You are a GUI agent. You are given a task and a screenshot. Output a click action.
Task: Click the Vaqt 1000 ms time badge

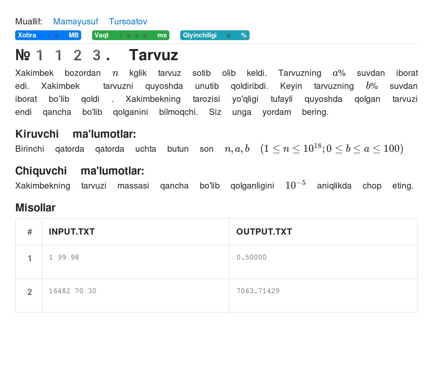click(130, 35)
